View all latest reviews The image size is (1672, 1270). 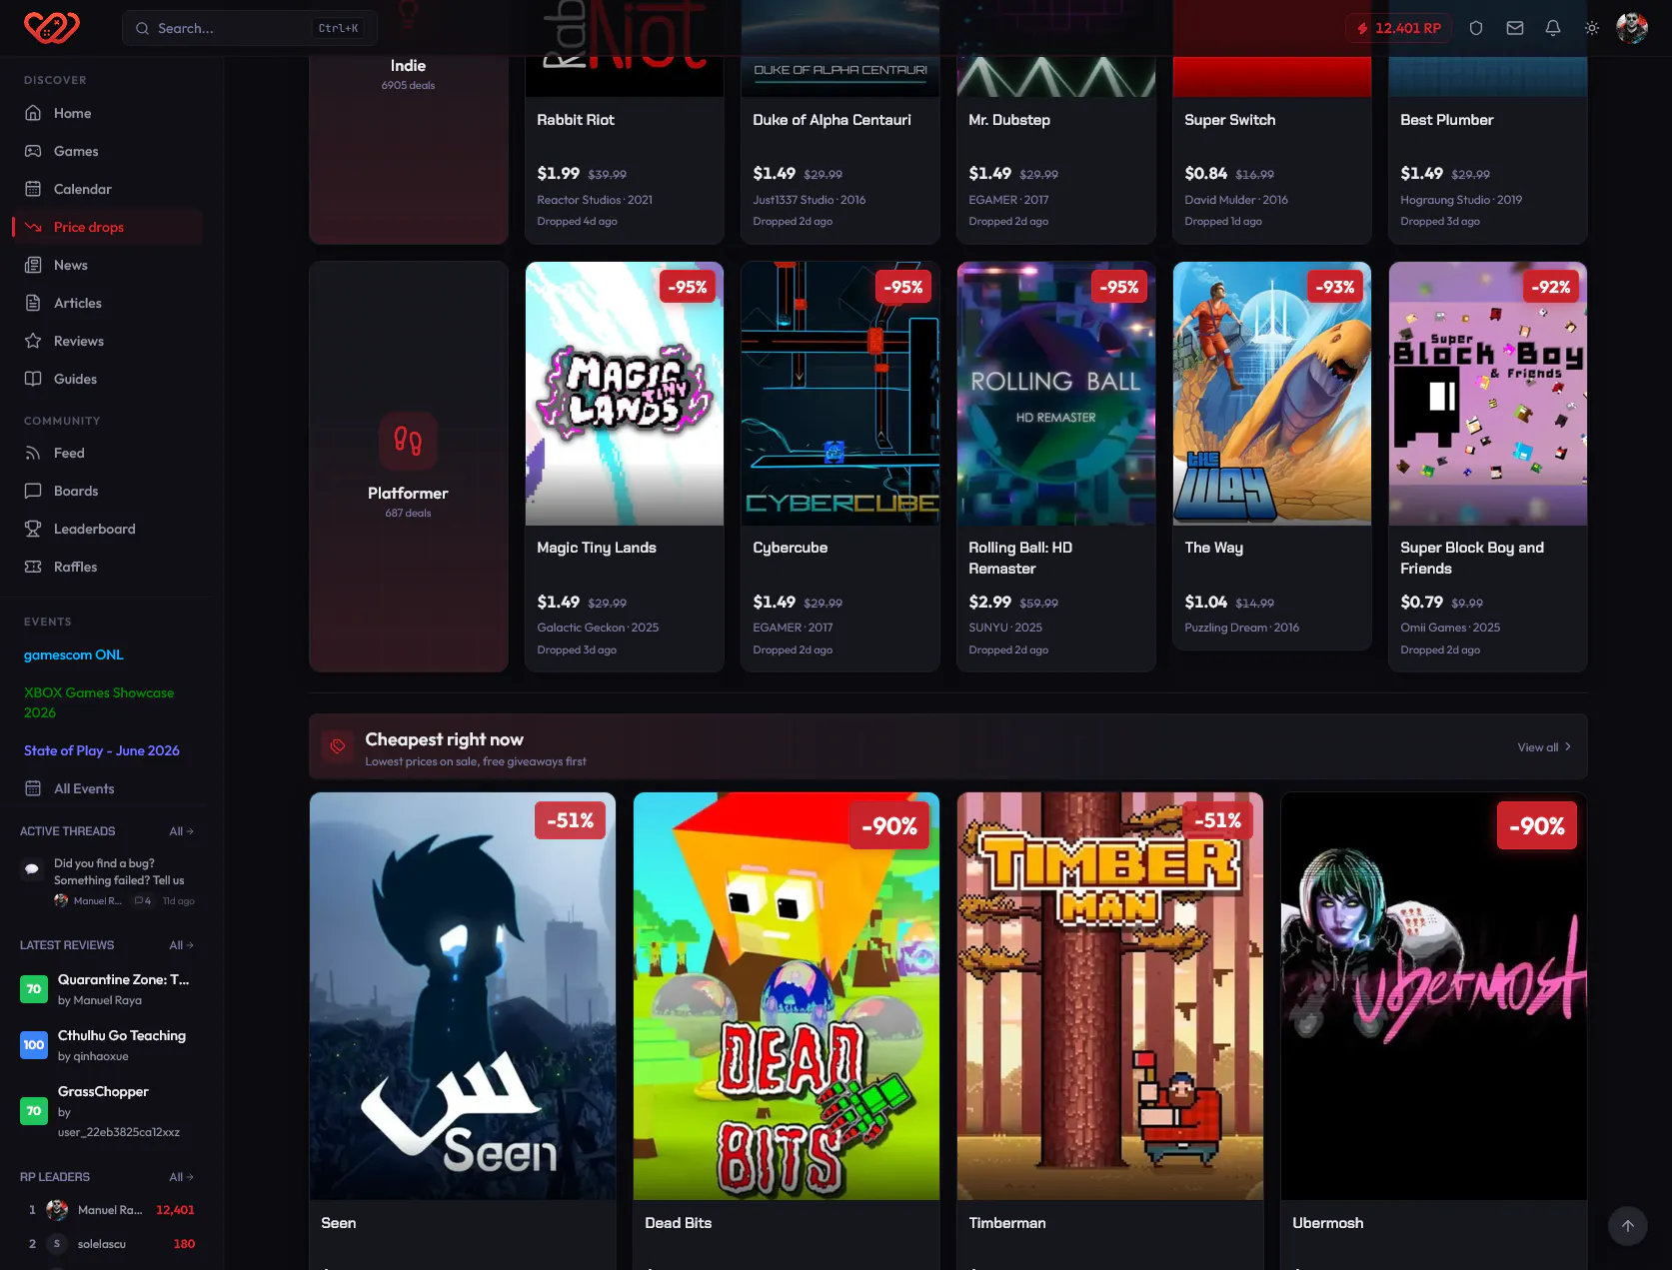182,945
